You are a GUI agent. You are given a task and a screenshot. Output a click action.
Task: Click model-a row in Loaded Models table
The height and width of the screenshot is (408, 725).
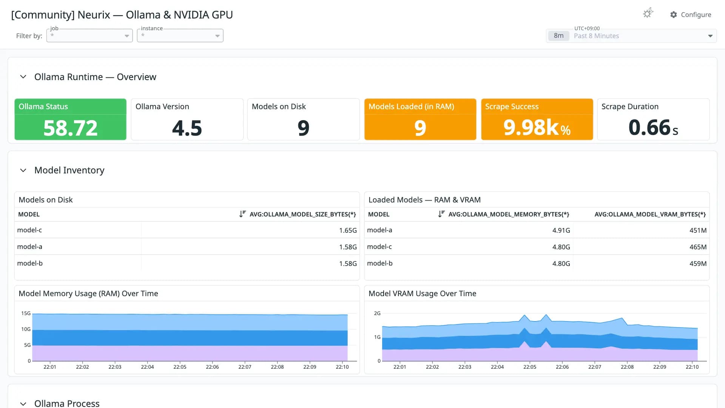click(x=537, y=230)
